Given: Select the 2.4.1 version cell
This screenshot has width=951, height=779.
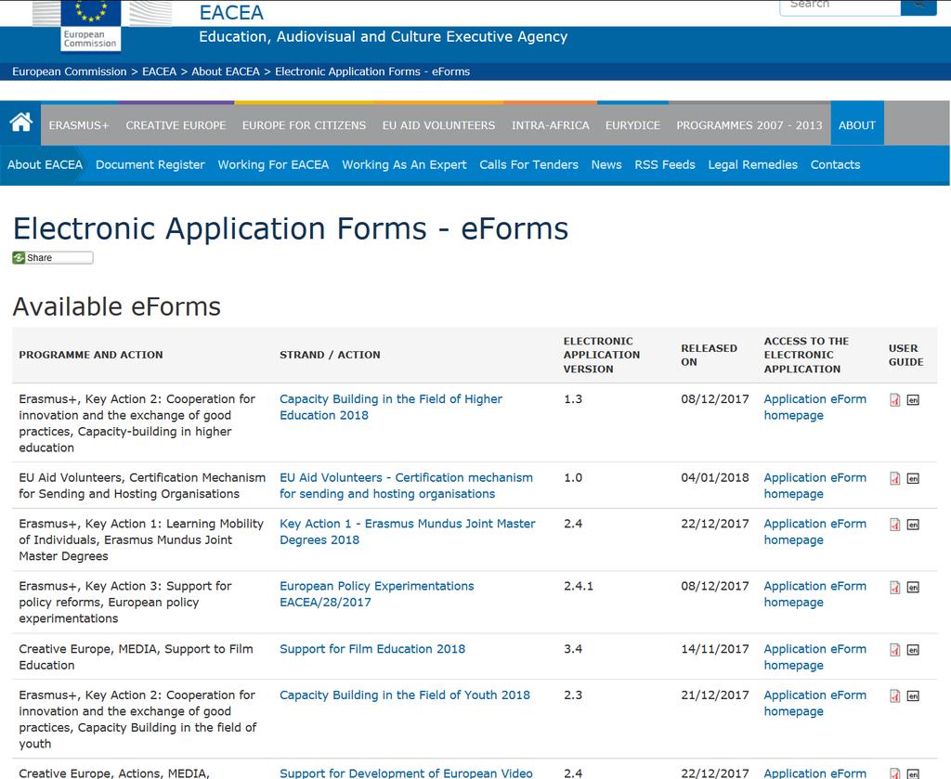Looking at the screenshot, I should point(579,586).
